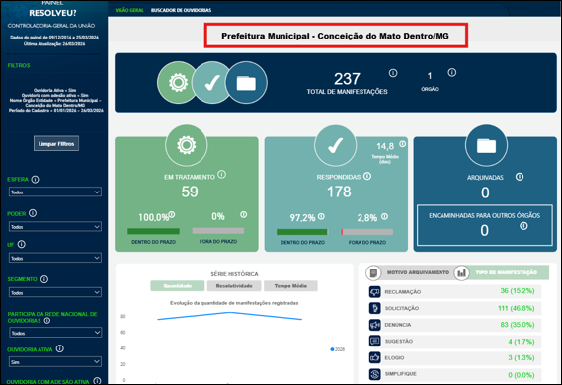The height and width of the screenshot is (385, 562).
Task: Click the Tipo de Manifestação bar chart icon
Action: tap(461, 273)
